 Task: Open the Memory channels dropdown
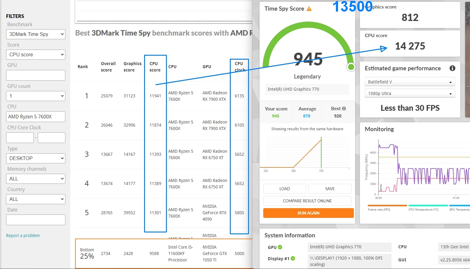[x=36, y=179]
